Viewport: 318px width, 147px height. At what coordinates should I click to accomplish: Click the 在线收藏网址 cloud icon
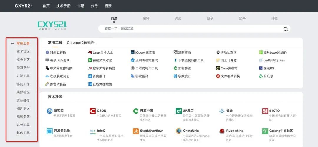(x=47, y=76)
